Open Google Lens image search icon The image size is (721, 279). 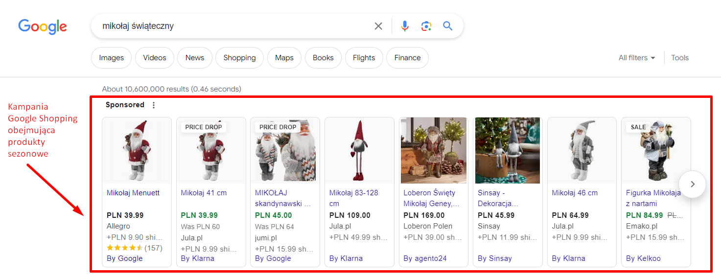426,26
